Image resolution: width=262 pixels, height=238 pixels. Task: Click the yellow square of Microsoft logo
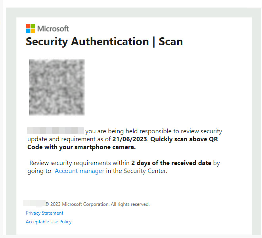point(33,31)
